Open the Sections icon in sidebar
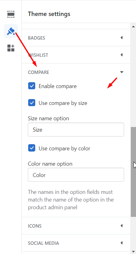 coord(11,14)
